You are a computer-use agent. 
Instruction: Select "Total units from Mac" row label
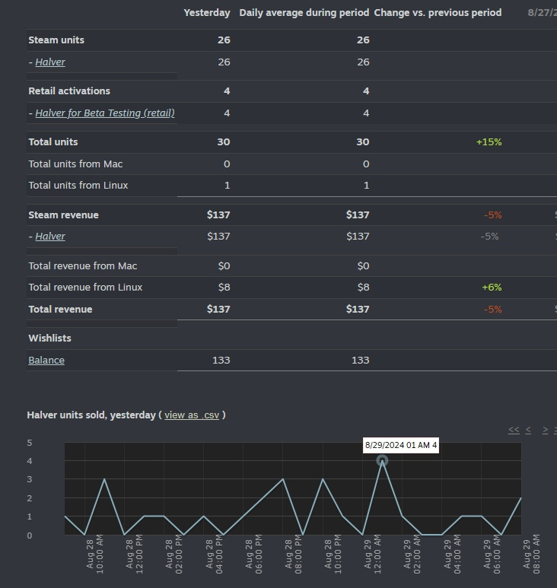point(75,164)
